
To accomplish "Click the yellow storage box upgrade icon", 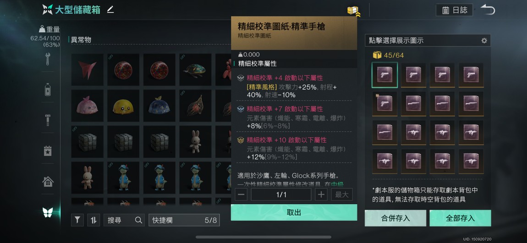I will 353,11.
